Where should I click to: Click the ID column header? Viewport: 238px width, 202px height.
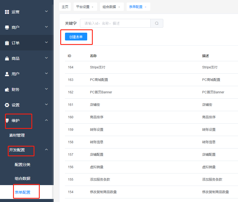pos(69,56)
